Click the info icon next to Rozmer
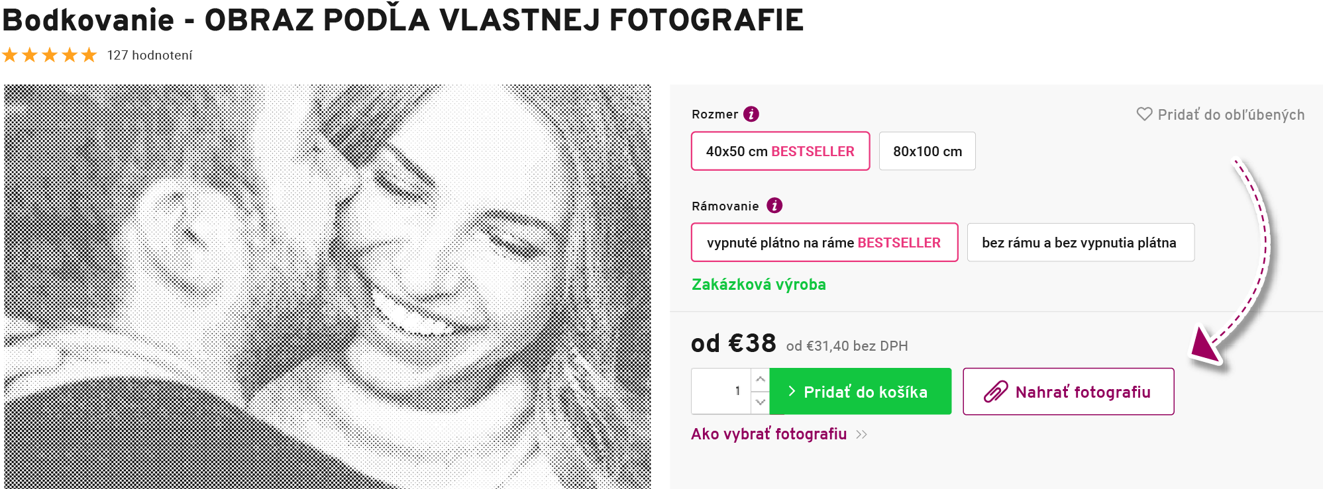Screen dimensions: 1323x489 point(751,114)
